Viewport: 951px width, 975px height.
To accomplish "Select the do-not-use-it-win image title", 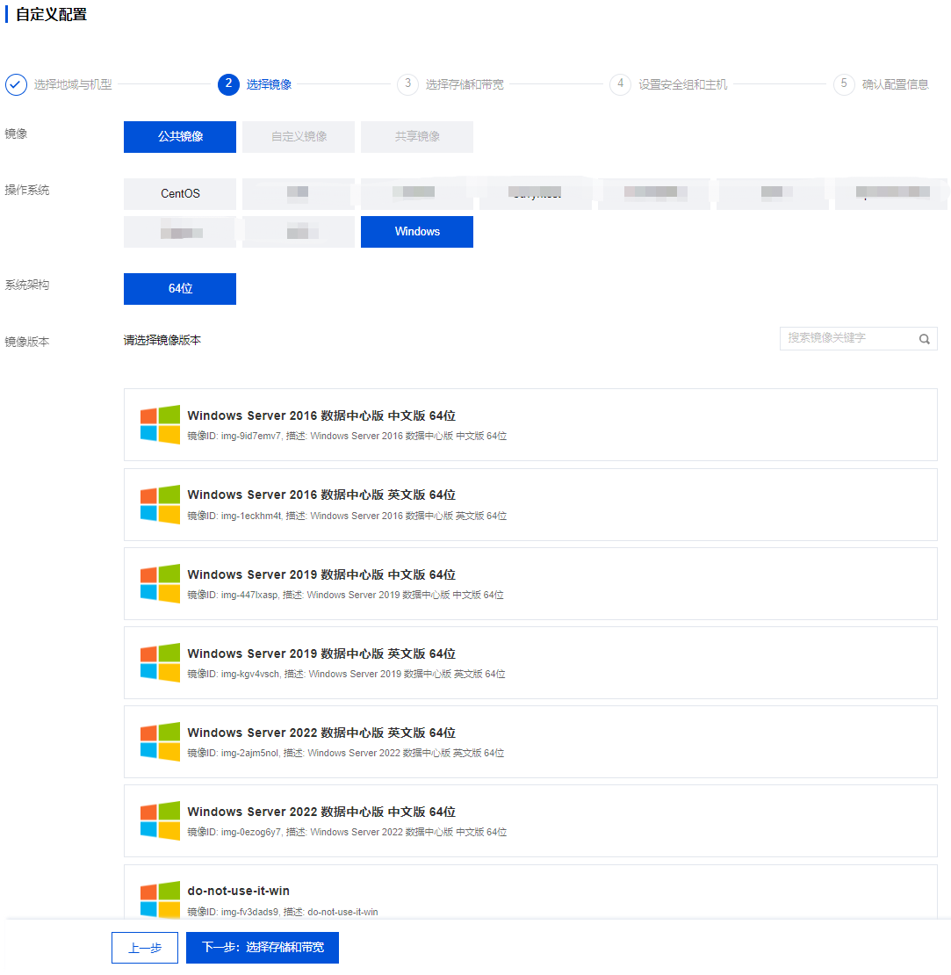I will pyautogui.click(x=239, y=891).
